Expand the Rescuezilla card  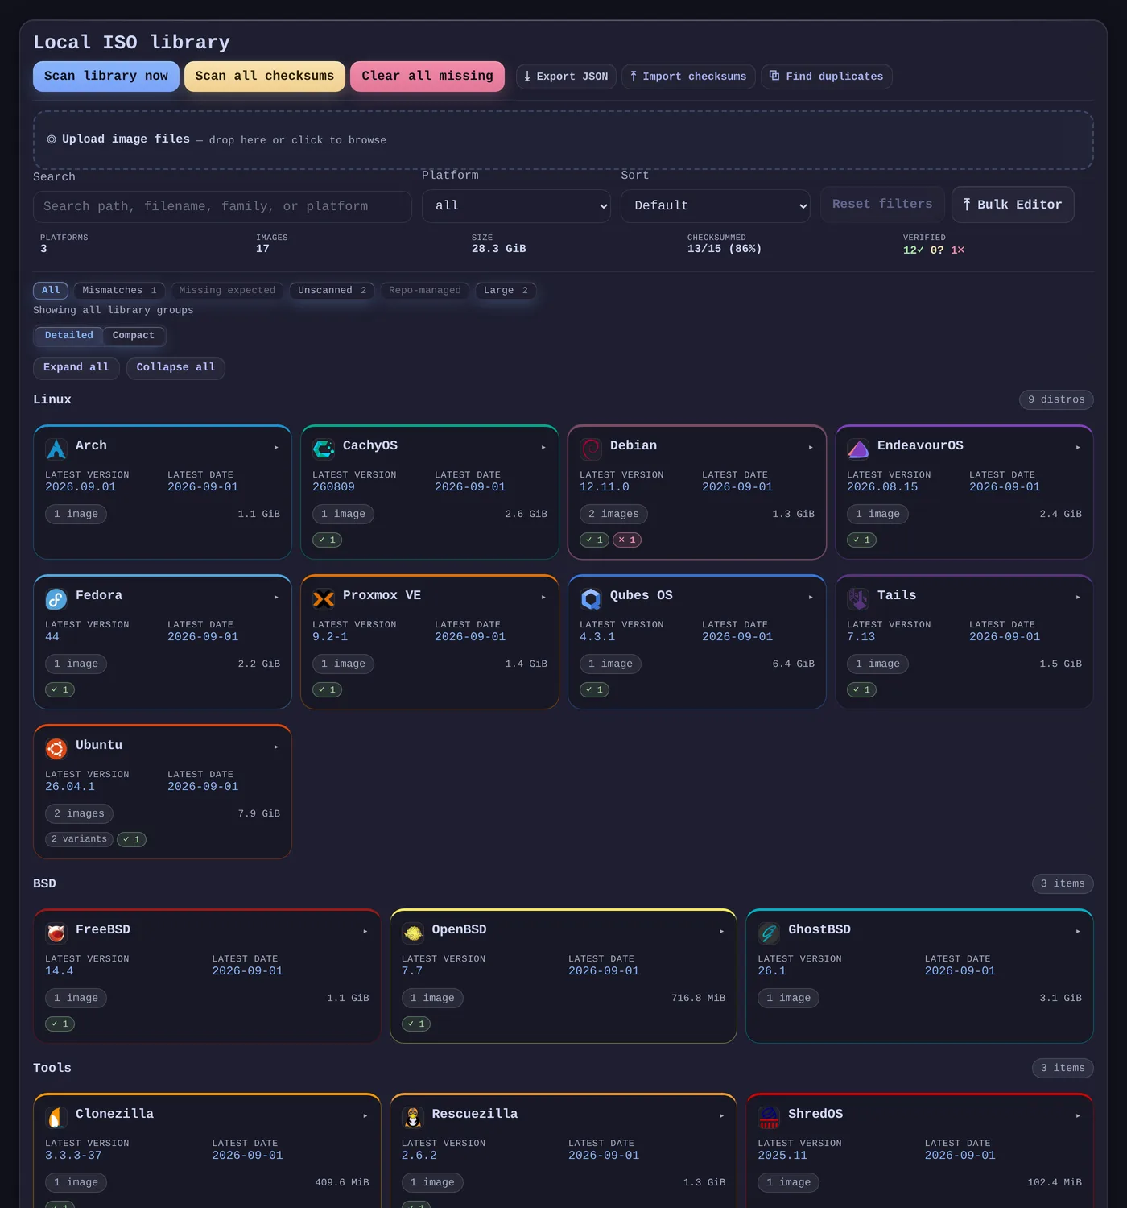point(722,1115)
